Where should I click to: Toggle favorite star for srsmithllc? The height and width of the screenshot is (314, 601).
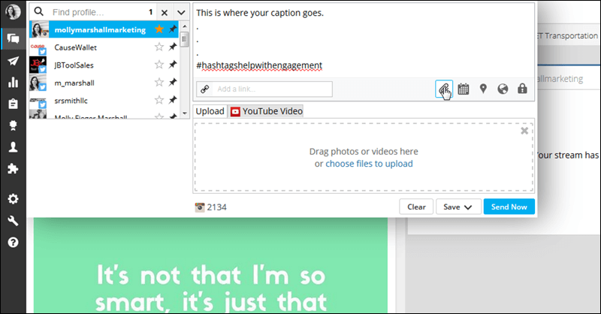point(159,100)
